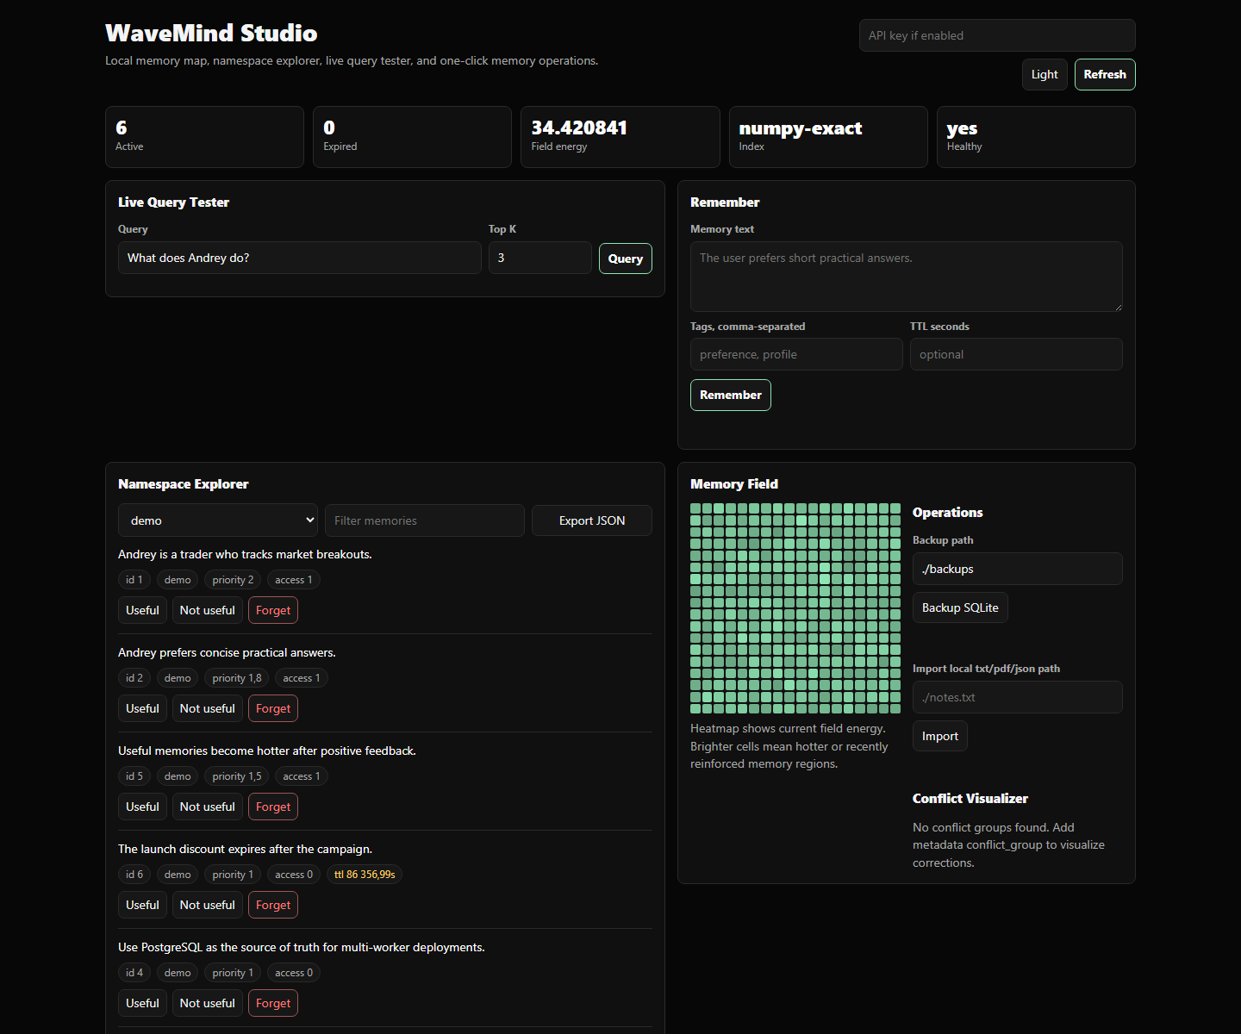Mark the trader memory as Useful

pos(142,610)
